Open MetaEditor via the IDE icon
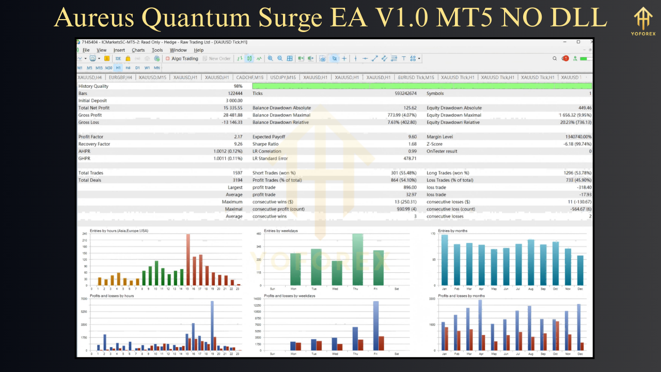The height and width of the screenshot is (372, 661). tap(118, 58)
